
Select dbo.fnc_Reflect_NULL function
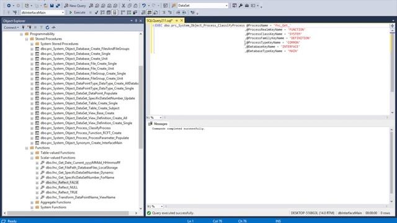(61, 187)
